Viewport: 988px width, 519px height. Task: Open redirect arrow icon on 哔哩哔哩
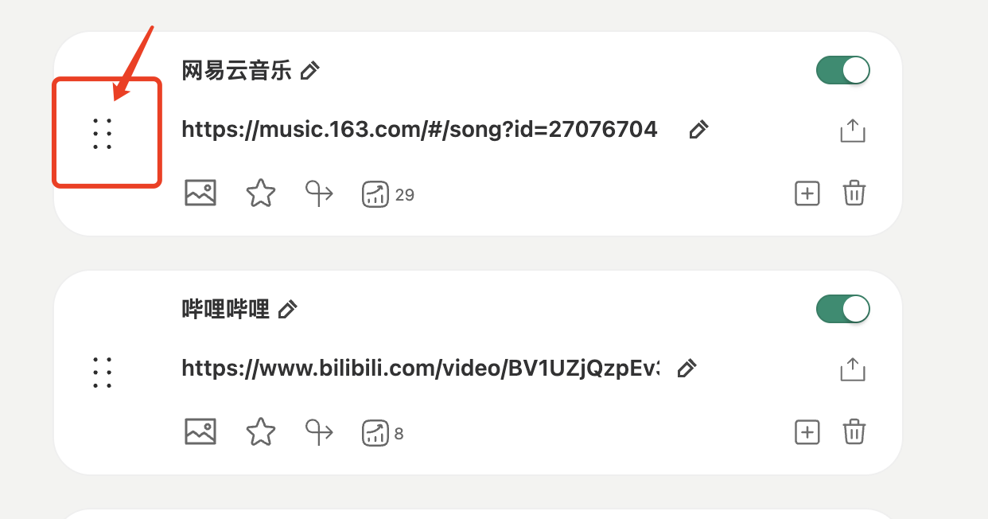(320, 432)
